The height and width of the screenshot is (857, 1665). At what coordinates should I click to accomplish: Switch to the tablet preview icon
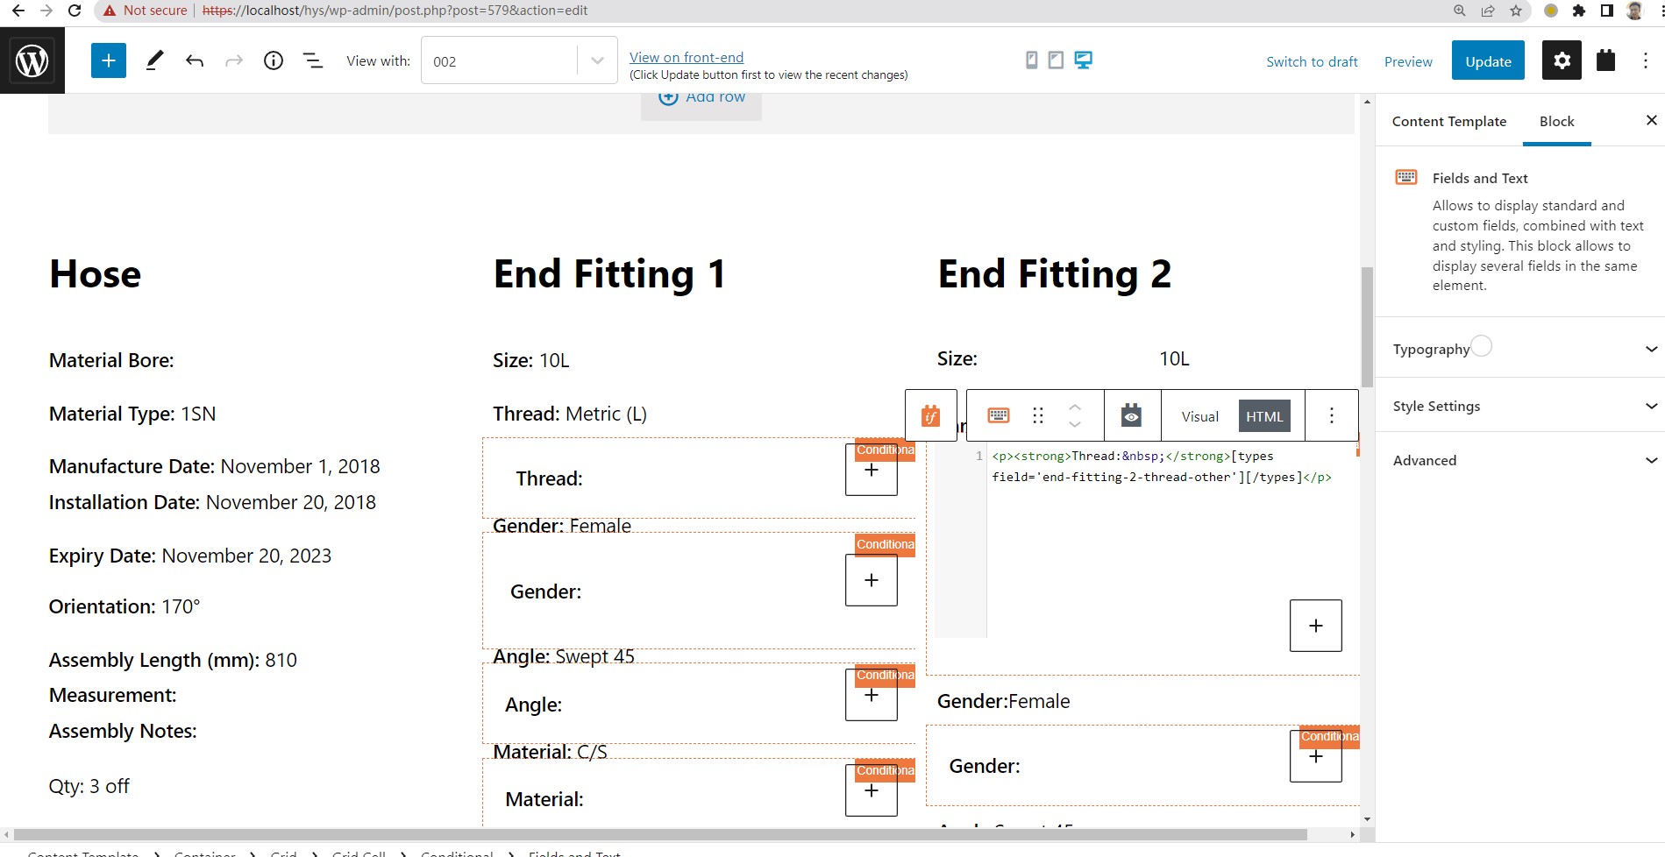pos(1057,60)
